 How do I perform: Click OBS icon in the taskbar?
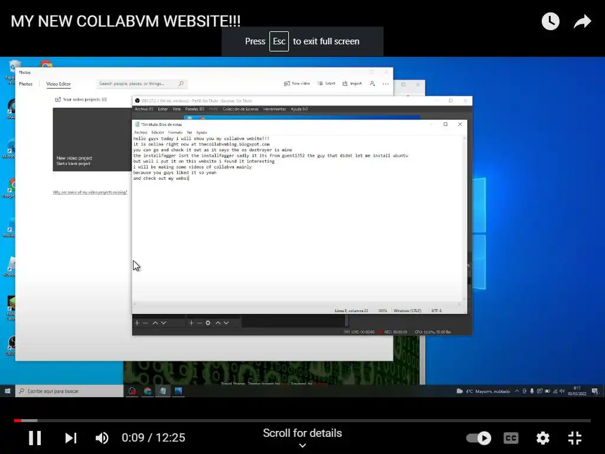132,391
